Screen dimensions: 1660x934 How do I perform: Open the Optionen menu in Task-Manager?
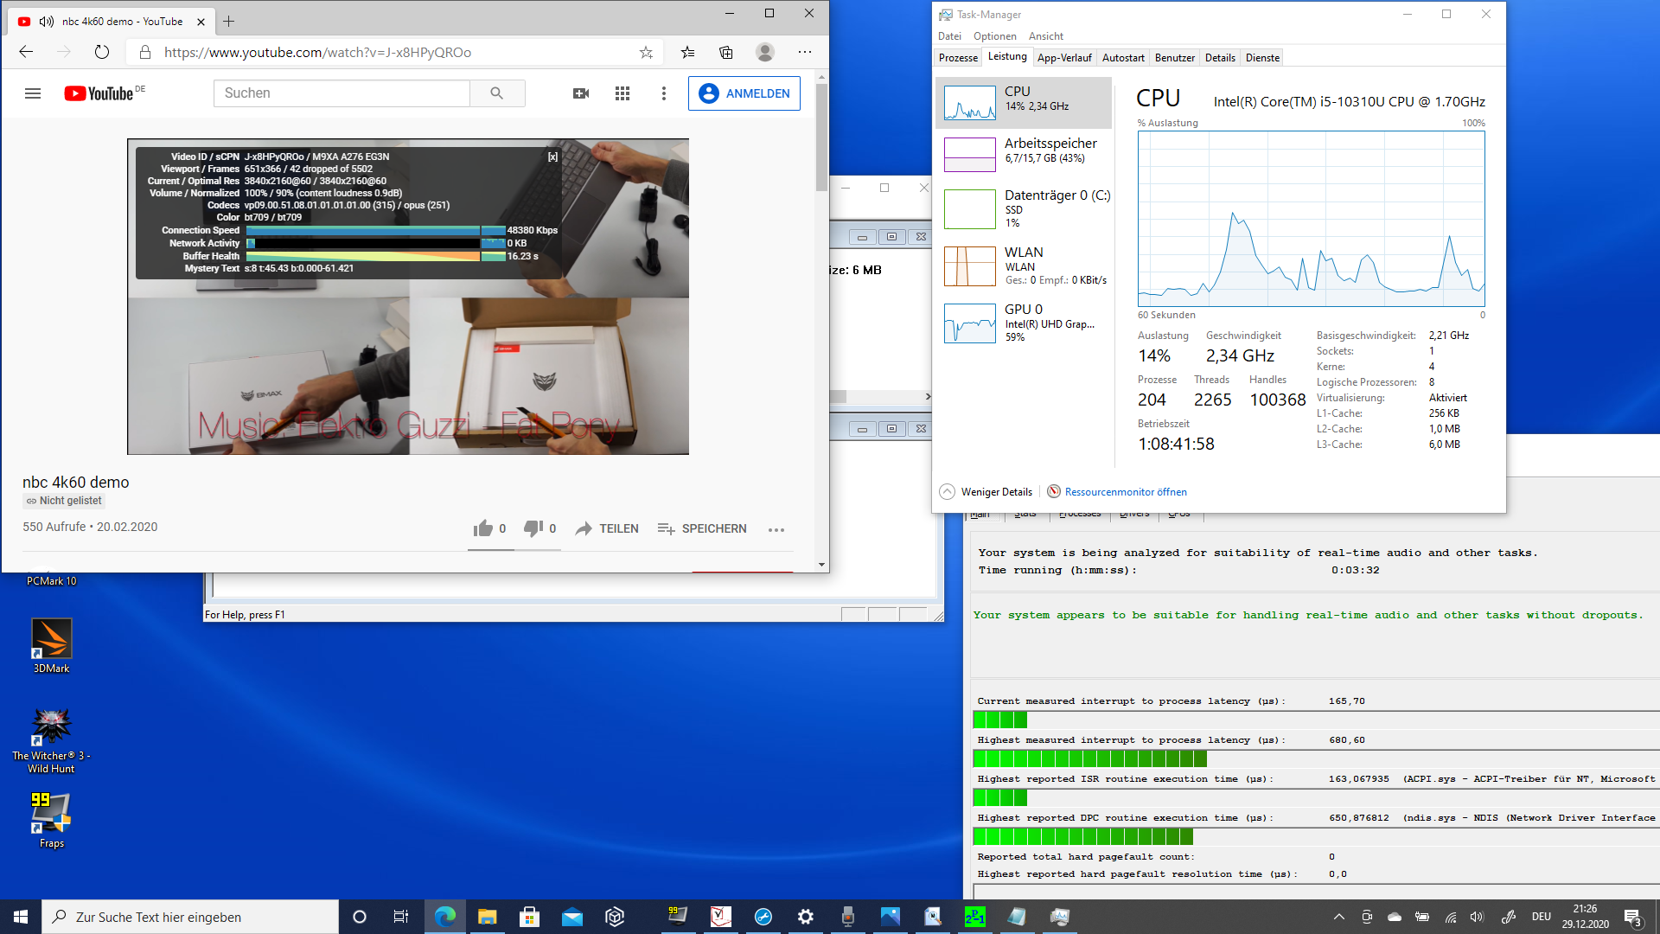[994, 36]
